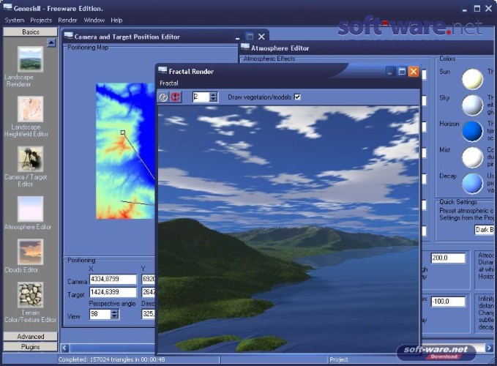Maximize the Fractal Render window
The height and width of the screenshot is (366, 497).
point(402,72)
